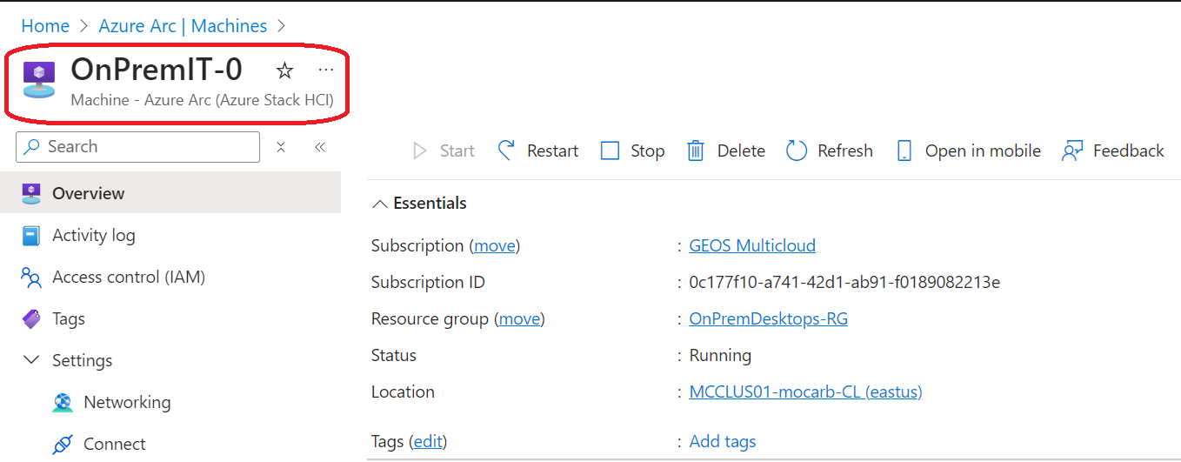Click edit link next to Tags

point(428,442)
